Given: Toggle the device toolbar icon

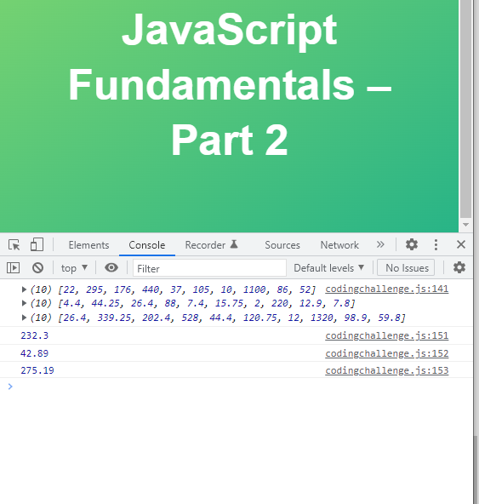Looking at the screenshot, I should point(37,244).
